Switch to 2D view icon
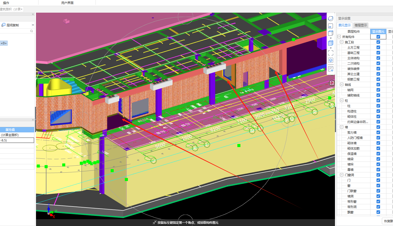 click(x=330, y=26)
